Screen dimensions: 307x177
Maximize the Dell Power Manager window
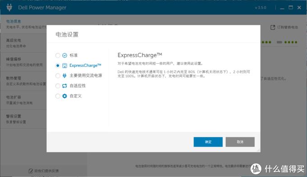tap(291, 7)
